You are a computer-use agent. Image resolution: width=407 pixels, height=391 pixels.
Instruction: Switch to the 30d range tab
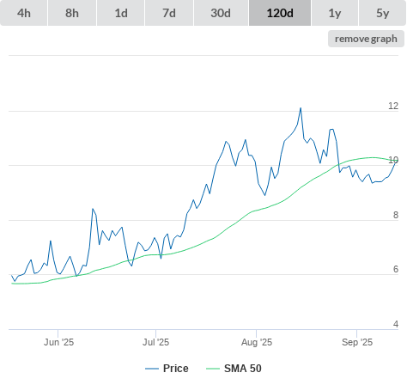(221, 13)
